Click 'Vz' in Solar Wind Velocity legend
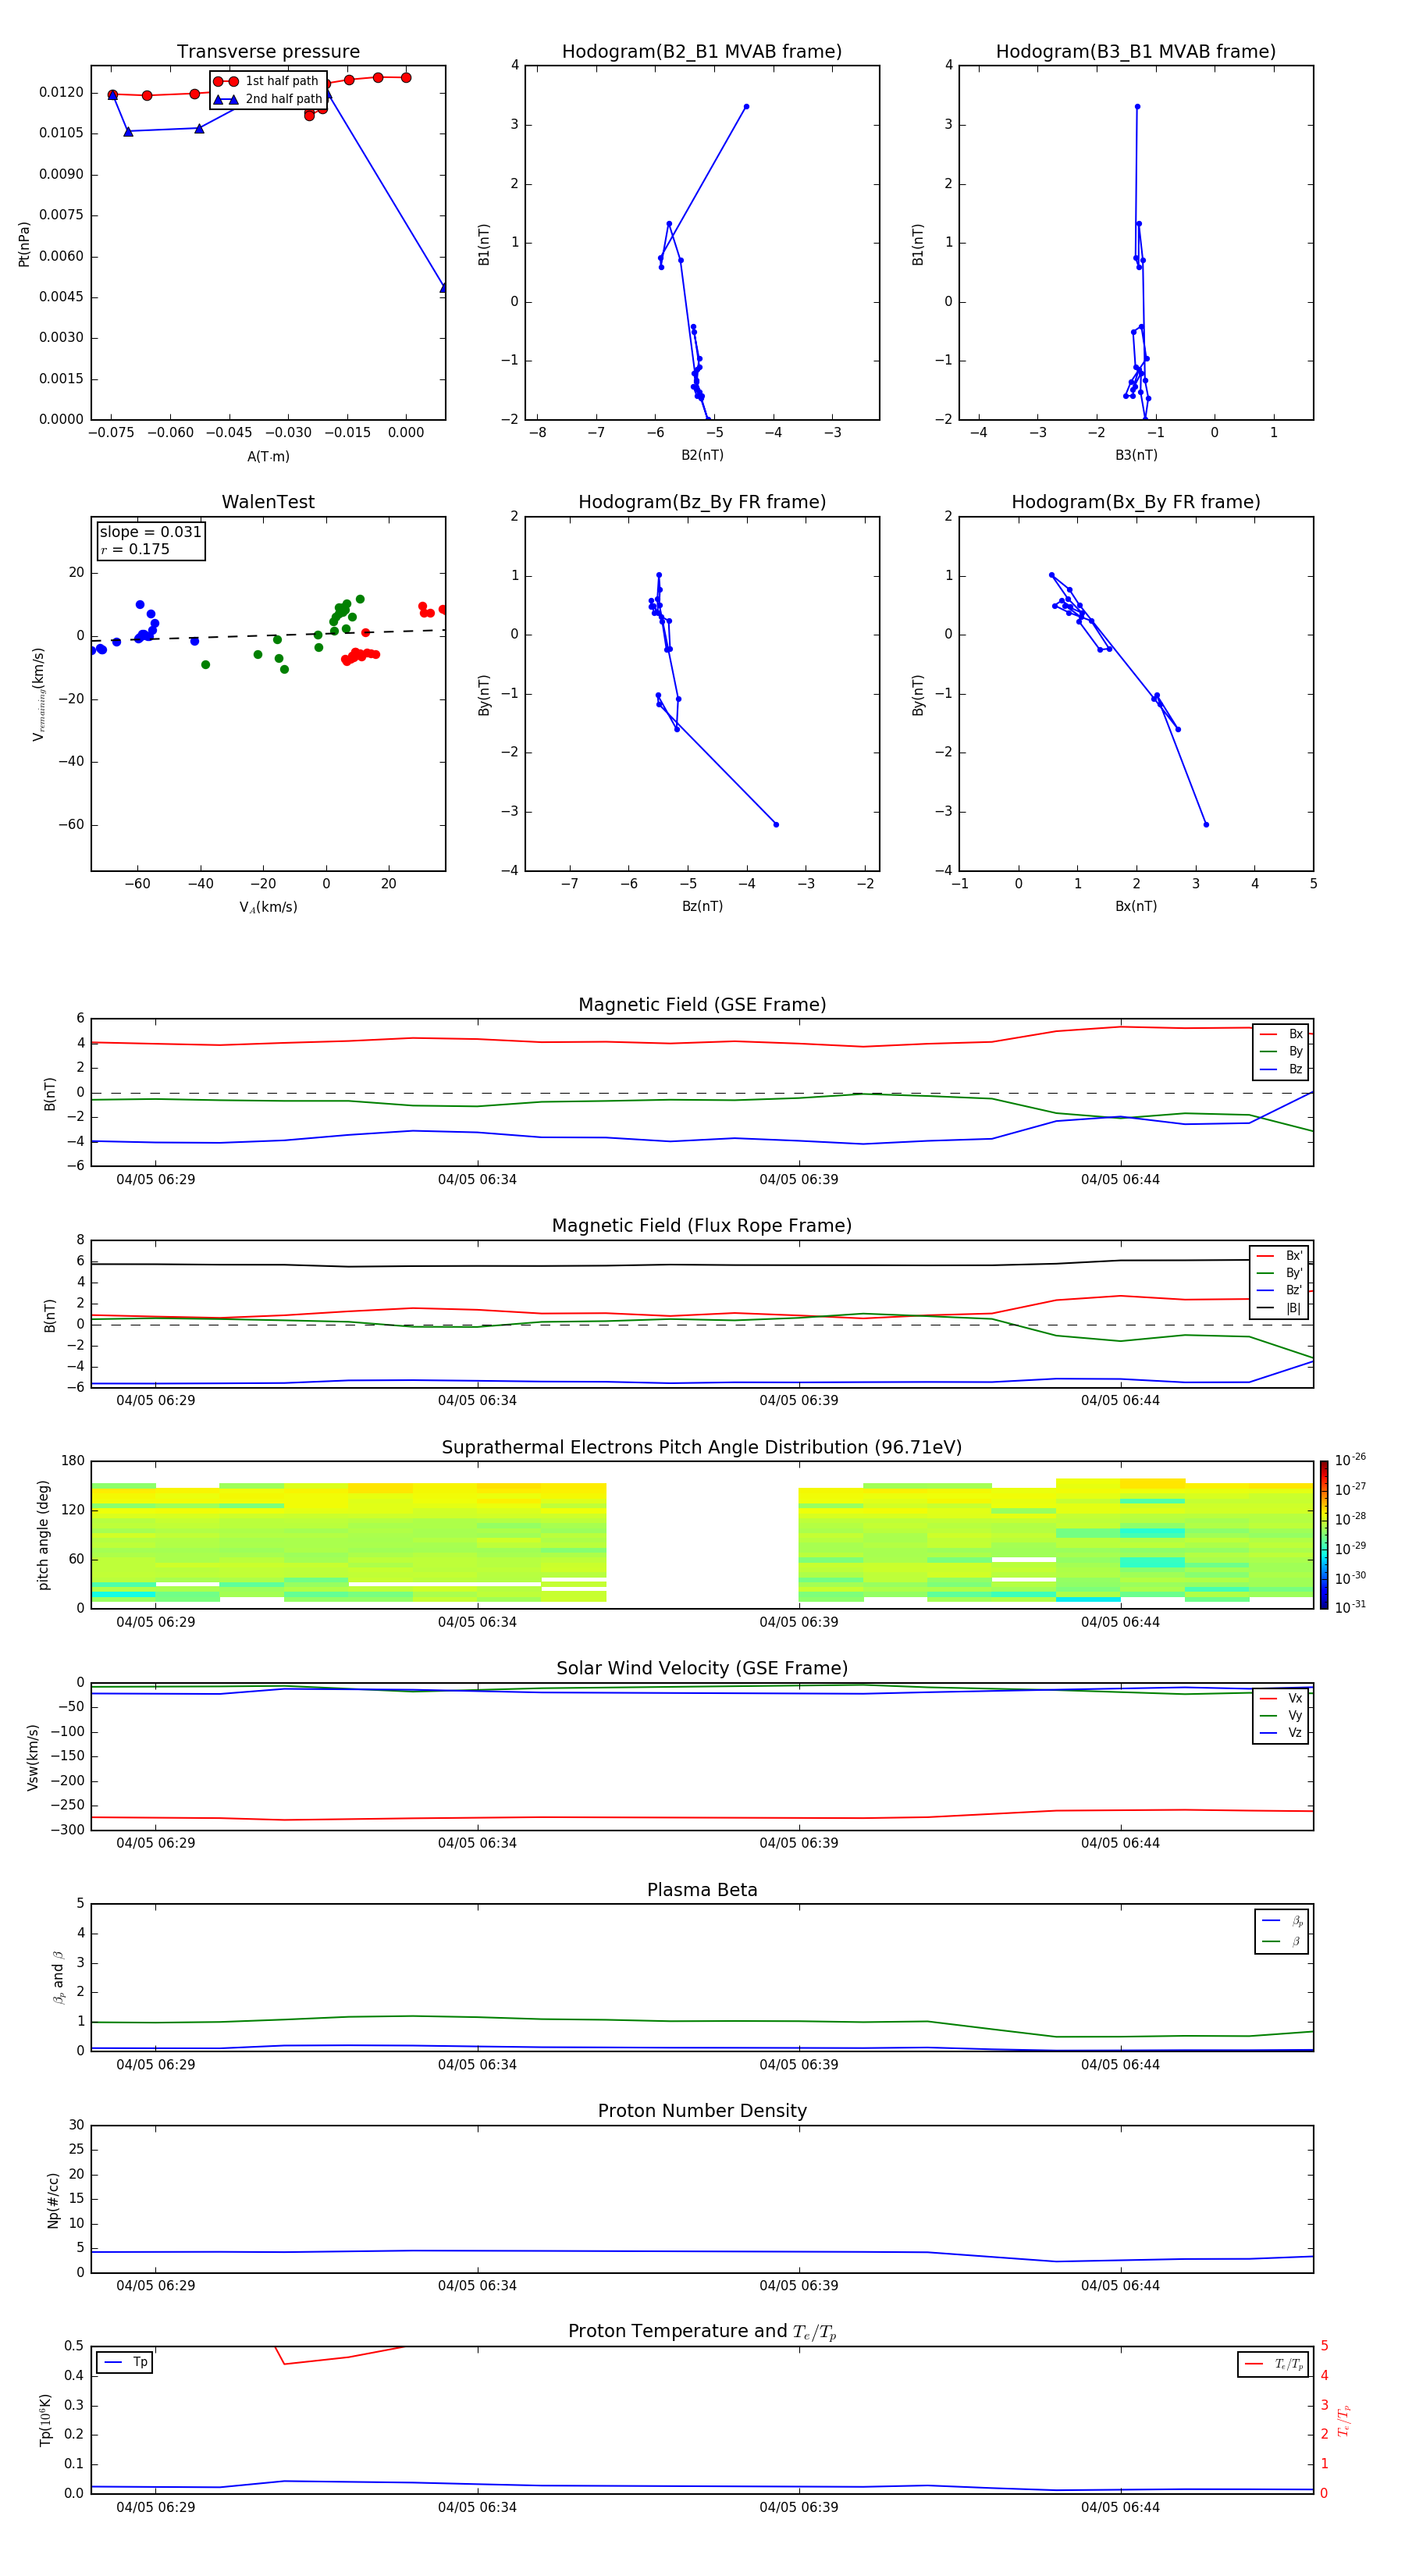The image size is (1405, 2576). [x=1281, y=1732]
